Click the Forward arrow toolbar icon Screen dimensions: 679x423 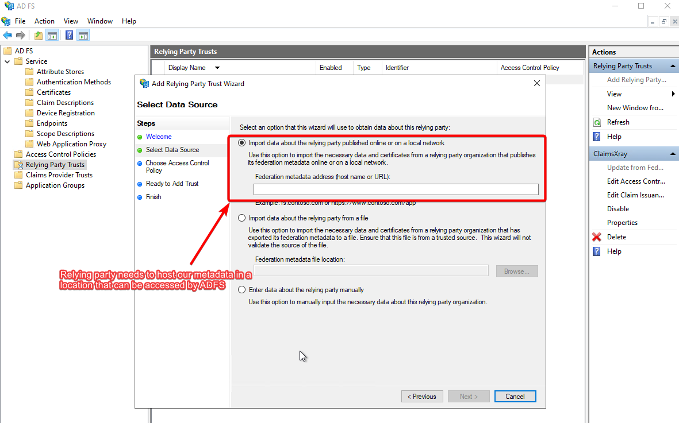click(x=20, y=36)
